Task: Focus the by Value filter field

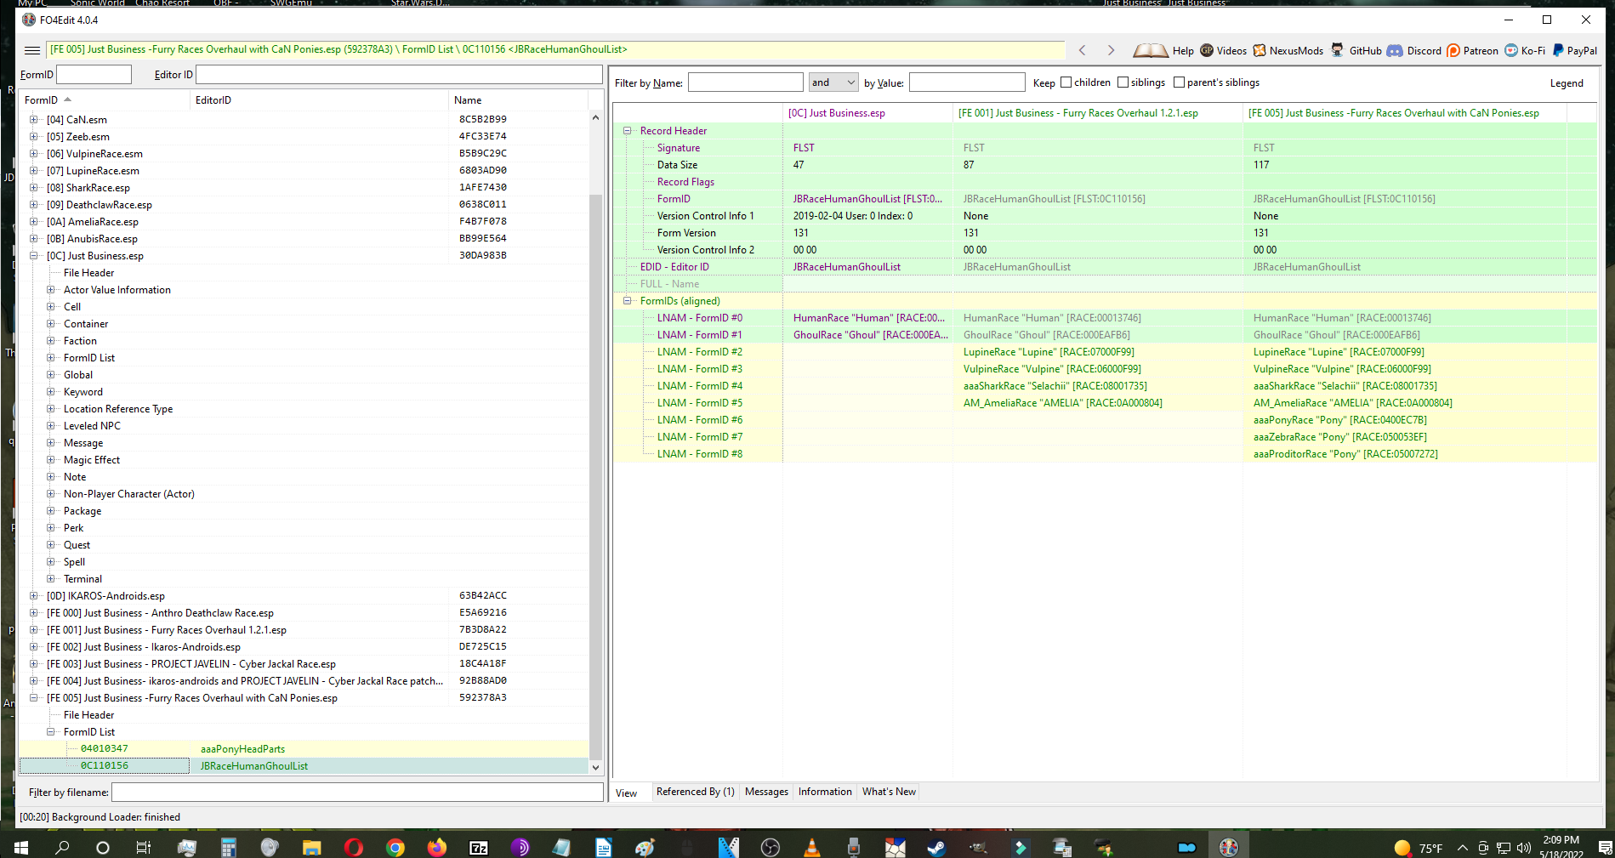Action: click(x=967, y=82)
